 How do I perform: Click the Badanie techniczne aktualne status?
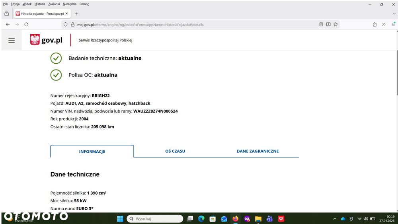[105, 58]
